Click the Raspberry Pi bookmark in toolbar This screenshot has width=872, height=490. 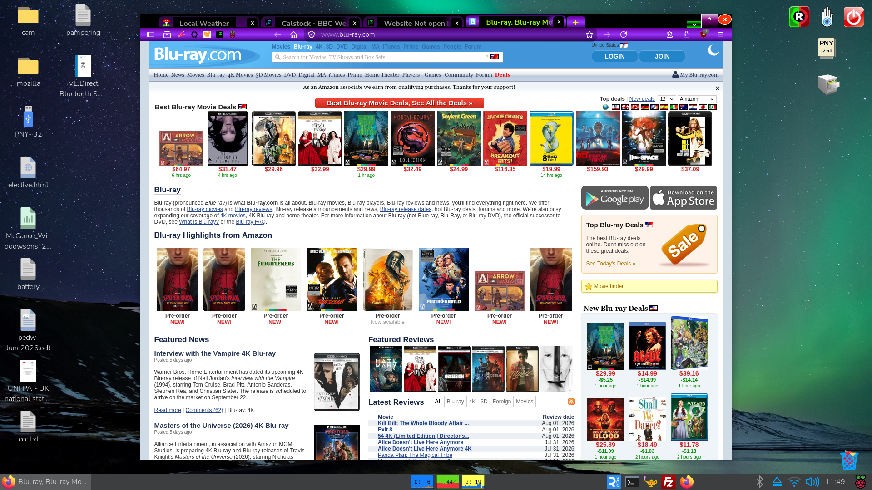pyautogui.click(x=233, y=34)
